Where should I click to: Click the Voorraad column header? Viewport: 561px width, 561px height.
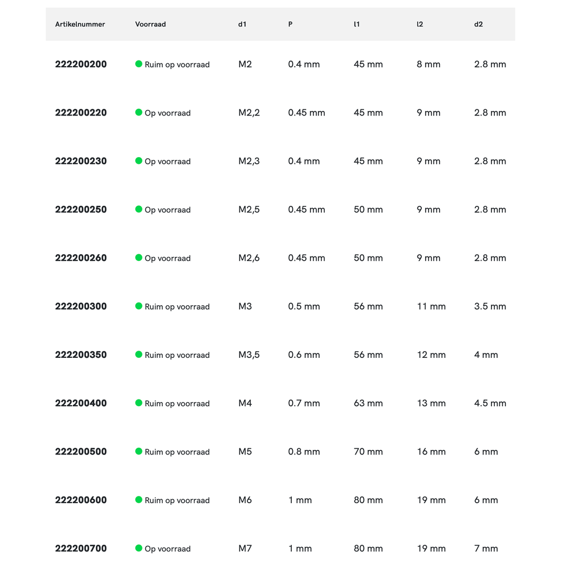pyautogui.click(x=150, y=24)
